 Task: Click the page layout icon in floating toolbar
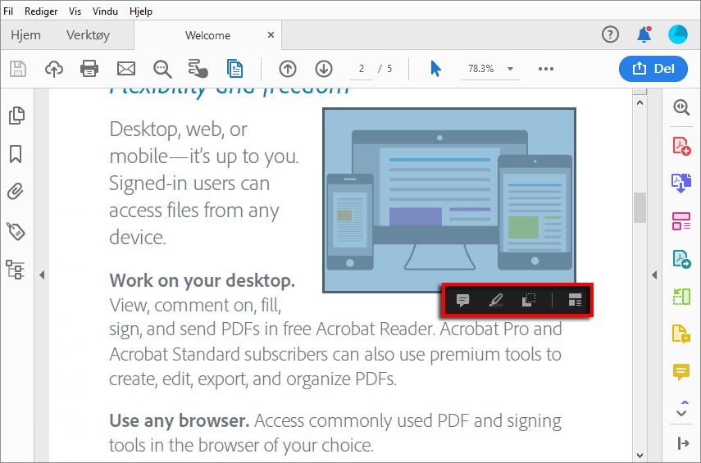[575, 300]
